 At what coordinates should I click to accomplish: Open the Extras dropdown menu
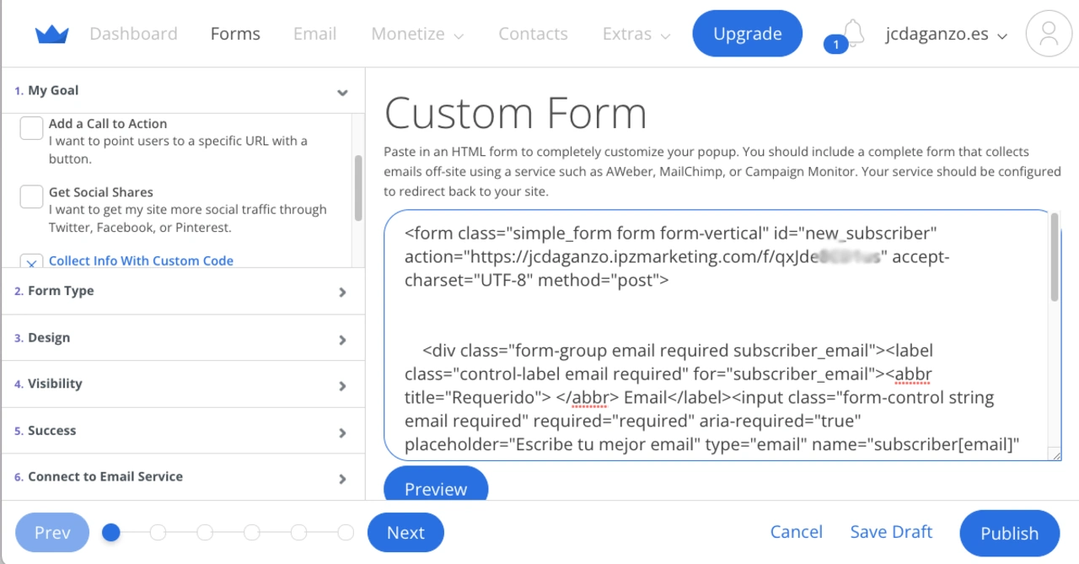click(x=636, y=34)
